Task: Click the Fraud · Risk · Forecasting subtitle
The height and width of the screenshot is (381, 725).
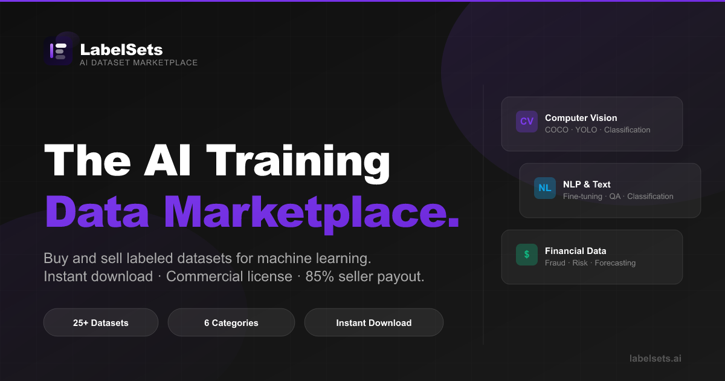Action: 590,263
